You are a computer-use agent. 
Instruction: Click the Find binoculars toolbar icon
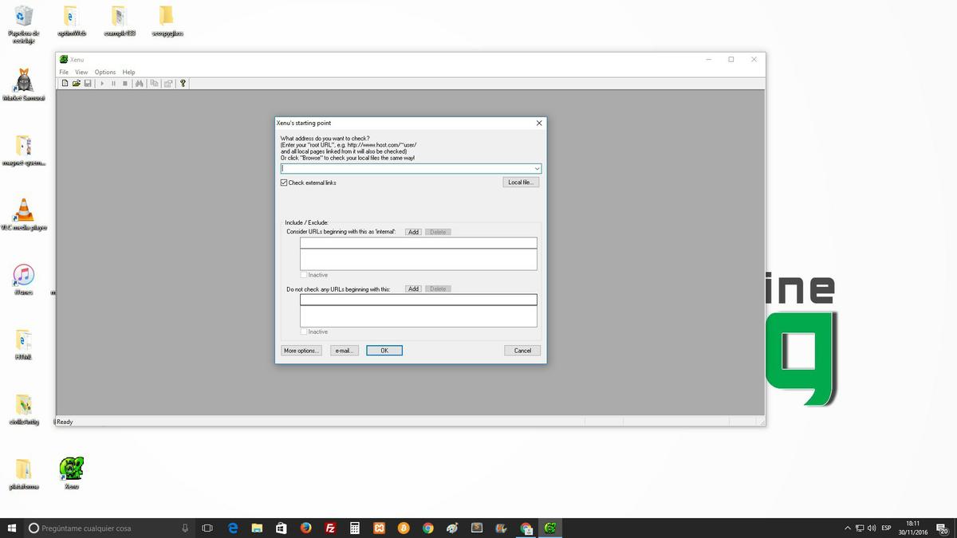point(139,83)
